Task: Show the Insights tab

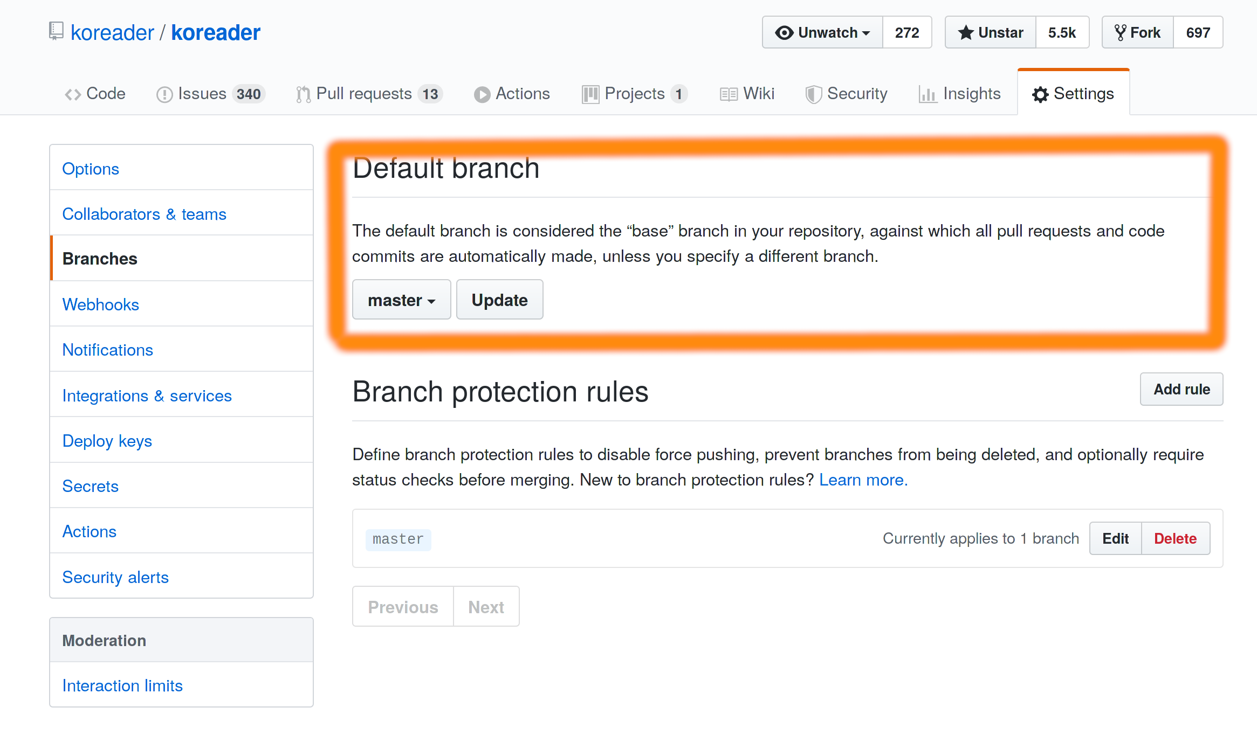Action: tap(960, 94)
